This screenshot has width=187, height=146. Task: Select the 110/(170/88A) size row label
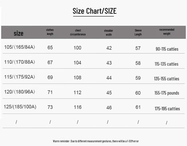19,62
